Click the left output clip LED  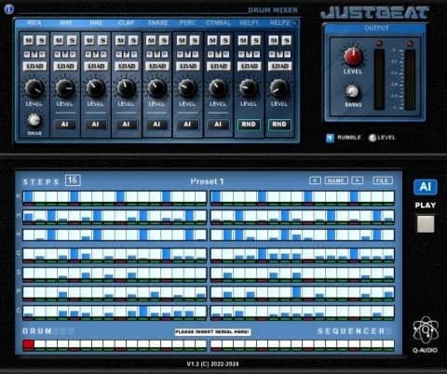[379, 43]
